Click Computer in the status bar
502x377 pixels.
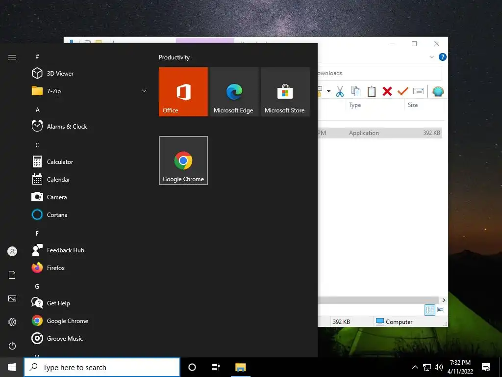394,322
